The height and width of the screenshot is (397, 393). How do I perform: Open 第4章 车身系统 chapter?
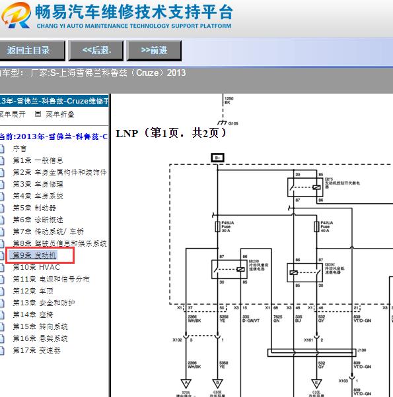38,196
